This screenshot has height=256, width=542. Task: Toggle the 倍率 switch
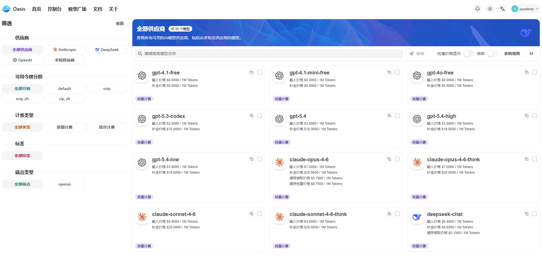(x=492, y=54)
